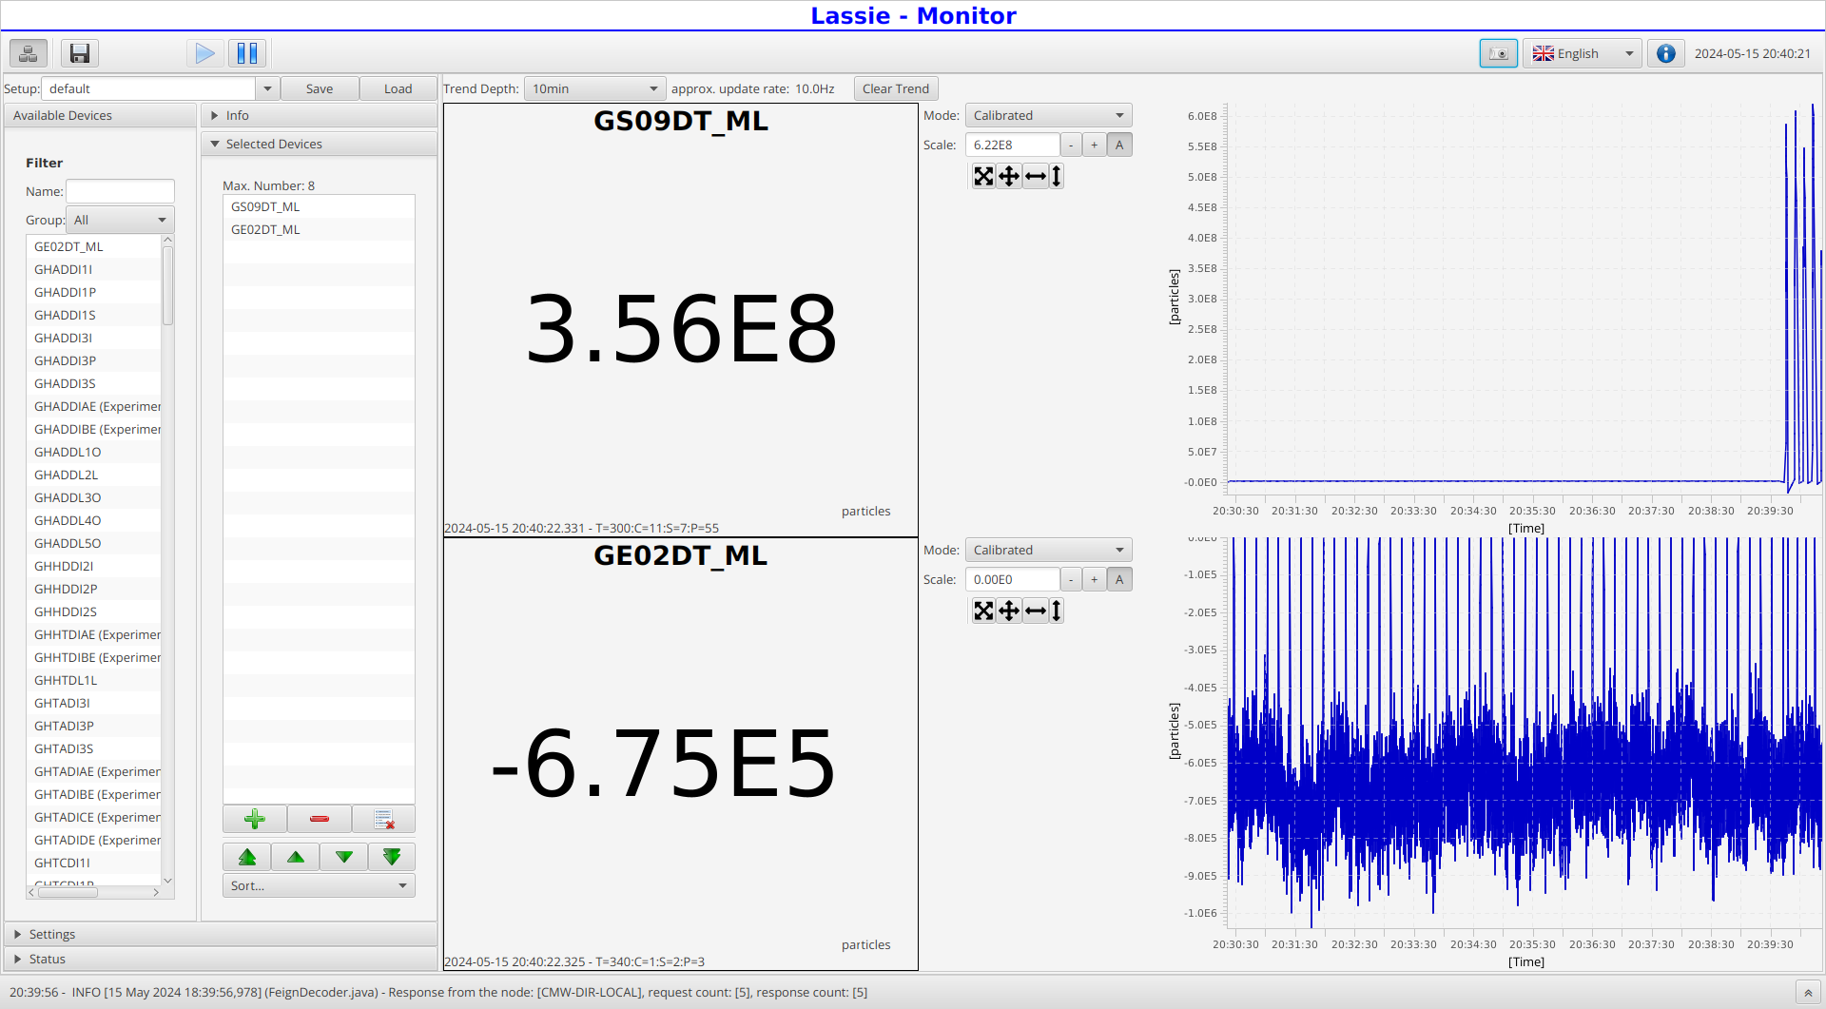Expand the log panel with status bar arrow
The image size is (1826, 1009).
[x=1808, y=993]
